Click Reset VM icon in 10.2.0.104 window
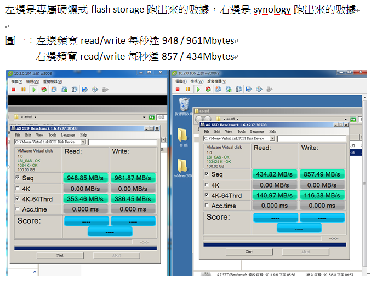Viewport: 388px width, 281px height. coord(44,90)
